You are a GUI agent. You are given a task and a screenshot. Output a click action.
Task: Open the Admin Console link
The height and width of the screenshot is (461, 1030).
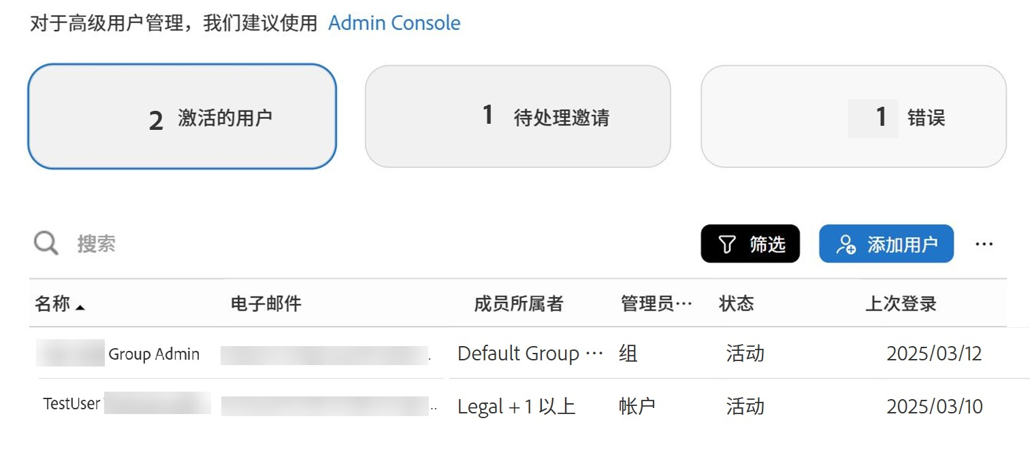[x=395, y=22]
